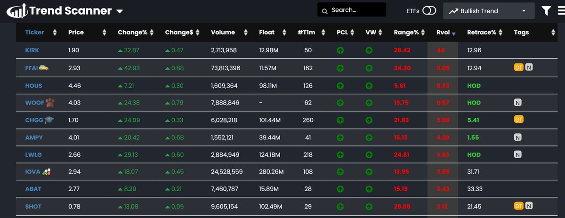The image size is (565, 218).
Task: Select HOUS Retrace HOD value
Action: [474, 86]
